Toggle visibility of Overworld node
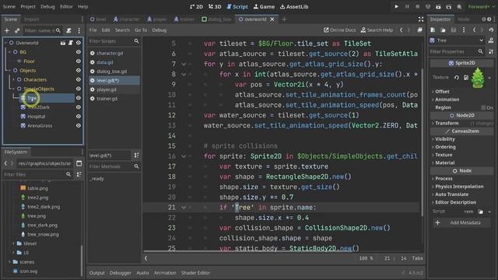This screenshot has width=498, height=280. tap(79, 43)
